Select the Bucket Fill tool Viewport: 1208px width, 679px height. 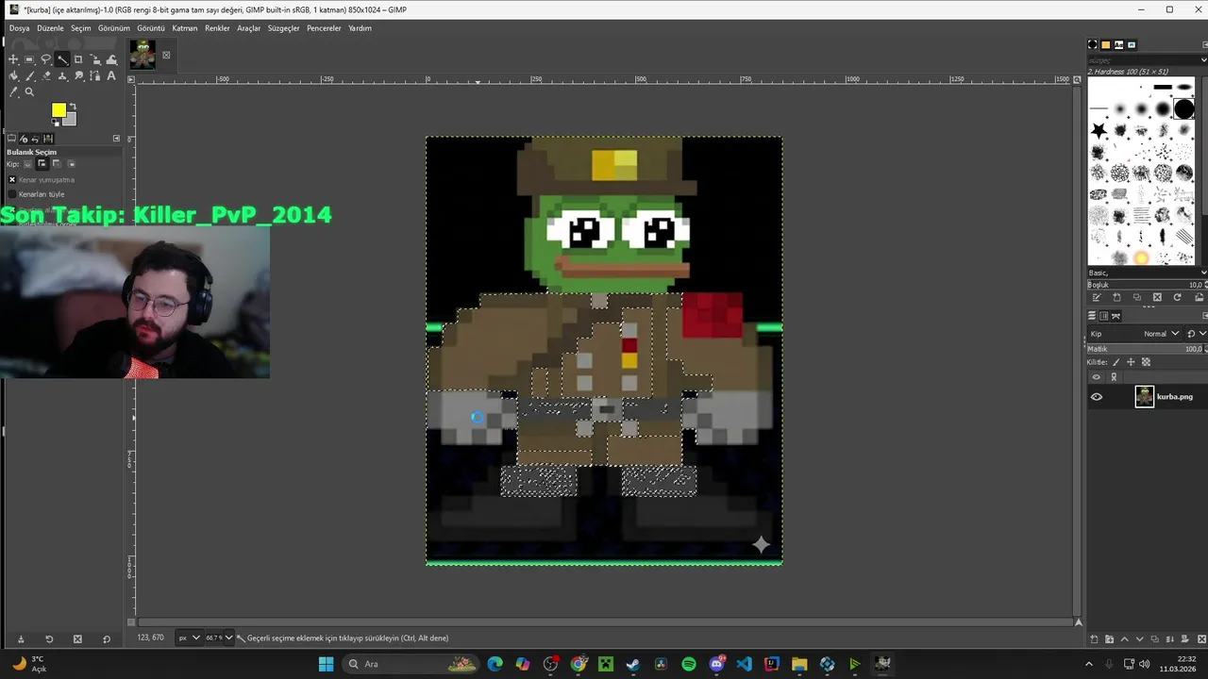tap(13, 75)
